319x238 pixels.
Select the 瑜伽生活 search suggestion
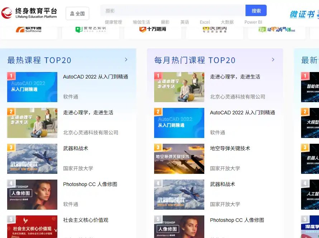[141, 22]
